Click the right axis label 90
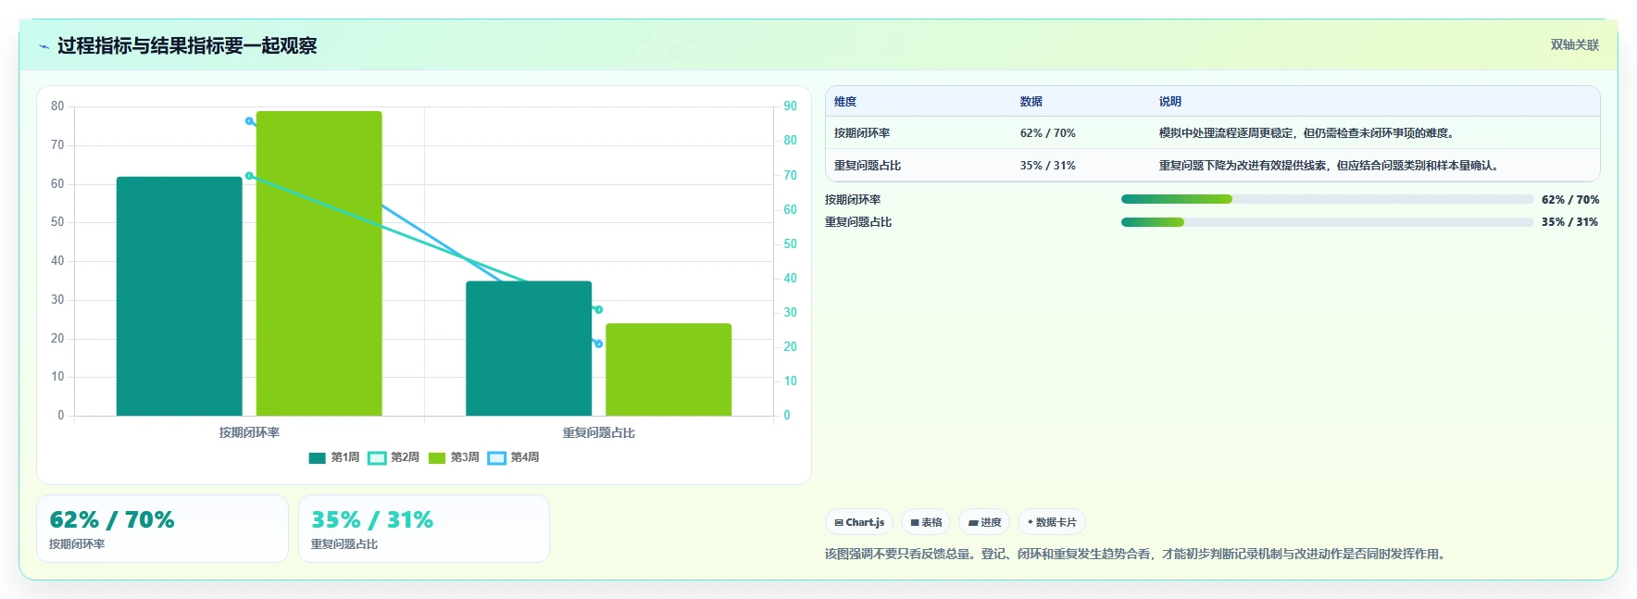1637x599 pixels. [x=790, y=106]
